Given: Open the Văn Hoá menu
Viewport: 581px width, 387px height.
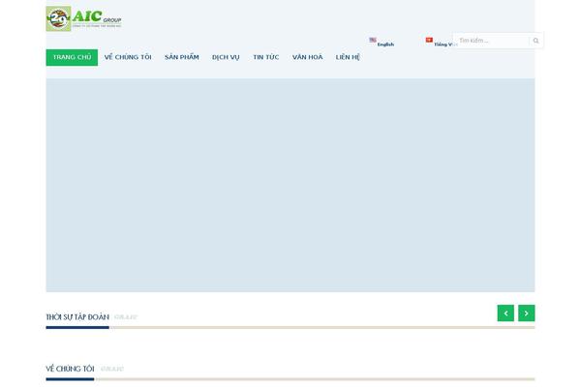Looking at the screenshot, I should pos(307,57).
